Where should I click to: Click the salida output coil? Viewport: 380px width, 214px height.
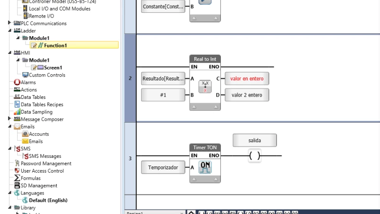[255, 156]
